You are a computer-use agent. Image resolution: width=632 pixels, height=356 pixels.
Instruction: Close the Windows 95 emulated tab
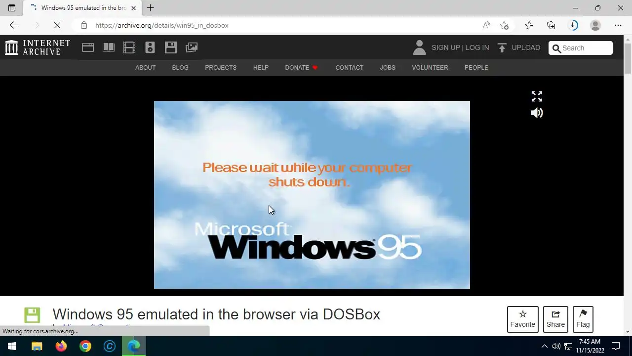[x=133, y=8]
